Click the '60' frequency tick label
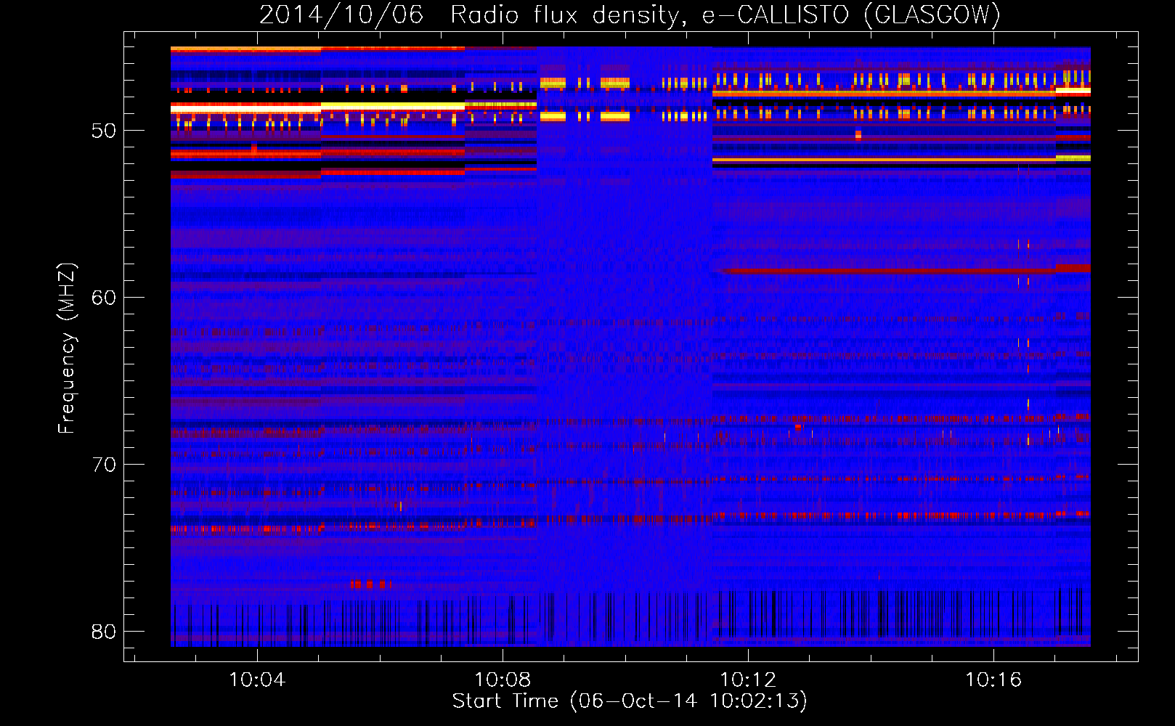The height and width of the screenshot is (726, 1175). pyautogui.click(x=104, y=298)
